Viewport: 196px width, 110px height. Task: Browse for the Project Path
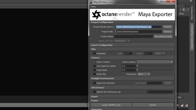(x=168, y=32)
